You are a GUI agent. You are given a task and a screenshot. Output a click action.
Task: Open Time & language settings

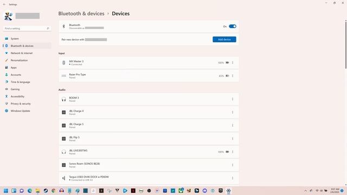pyautogui.click(x=27, y=82)
